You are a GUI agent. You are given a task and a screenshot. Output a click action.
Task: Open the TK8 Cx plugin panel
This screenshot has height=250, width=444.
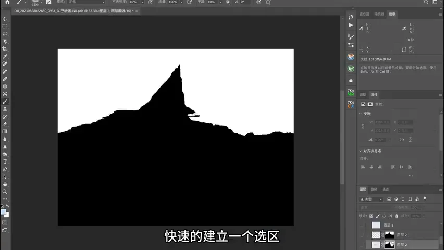point(351,104)
